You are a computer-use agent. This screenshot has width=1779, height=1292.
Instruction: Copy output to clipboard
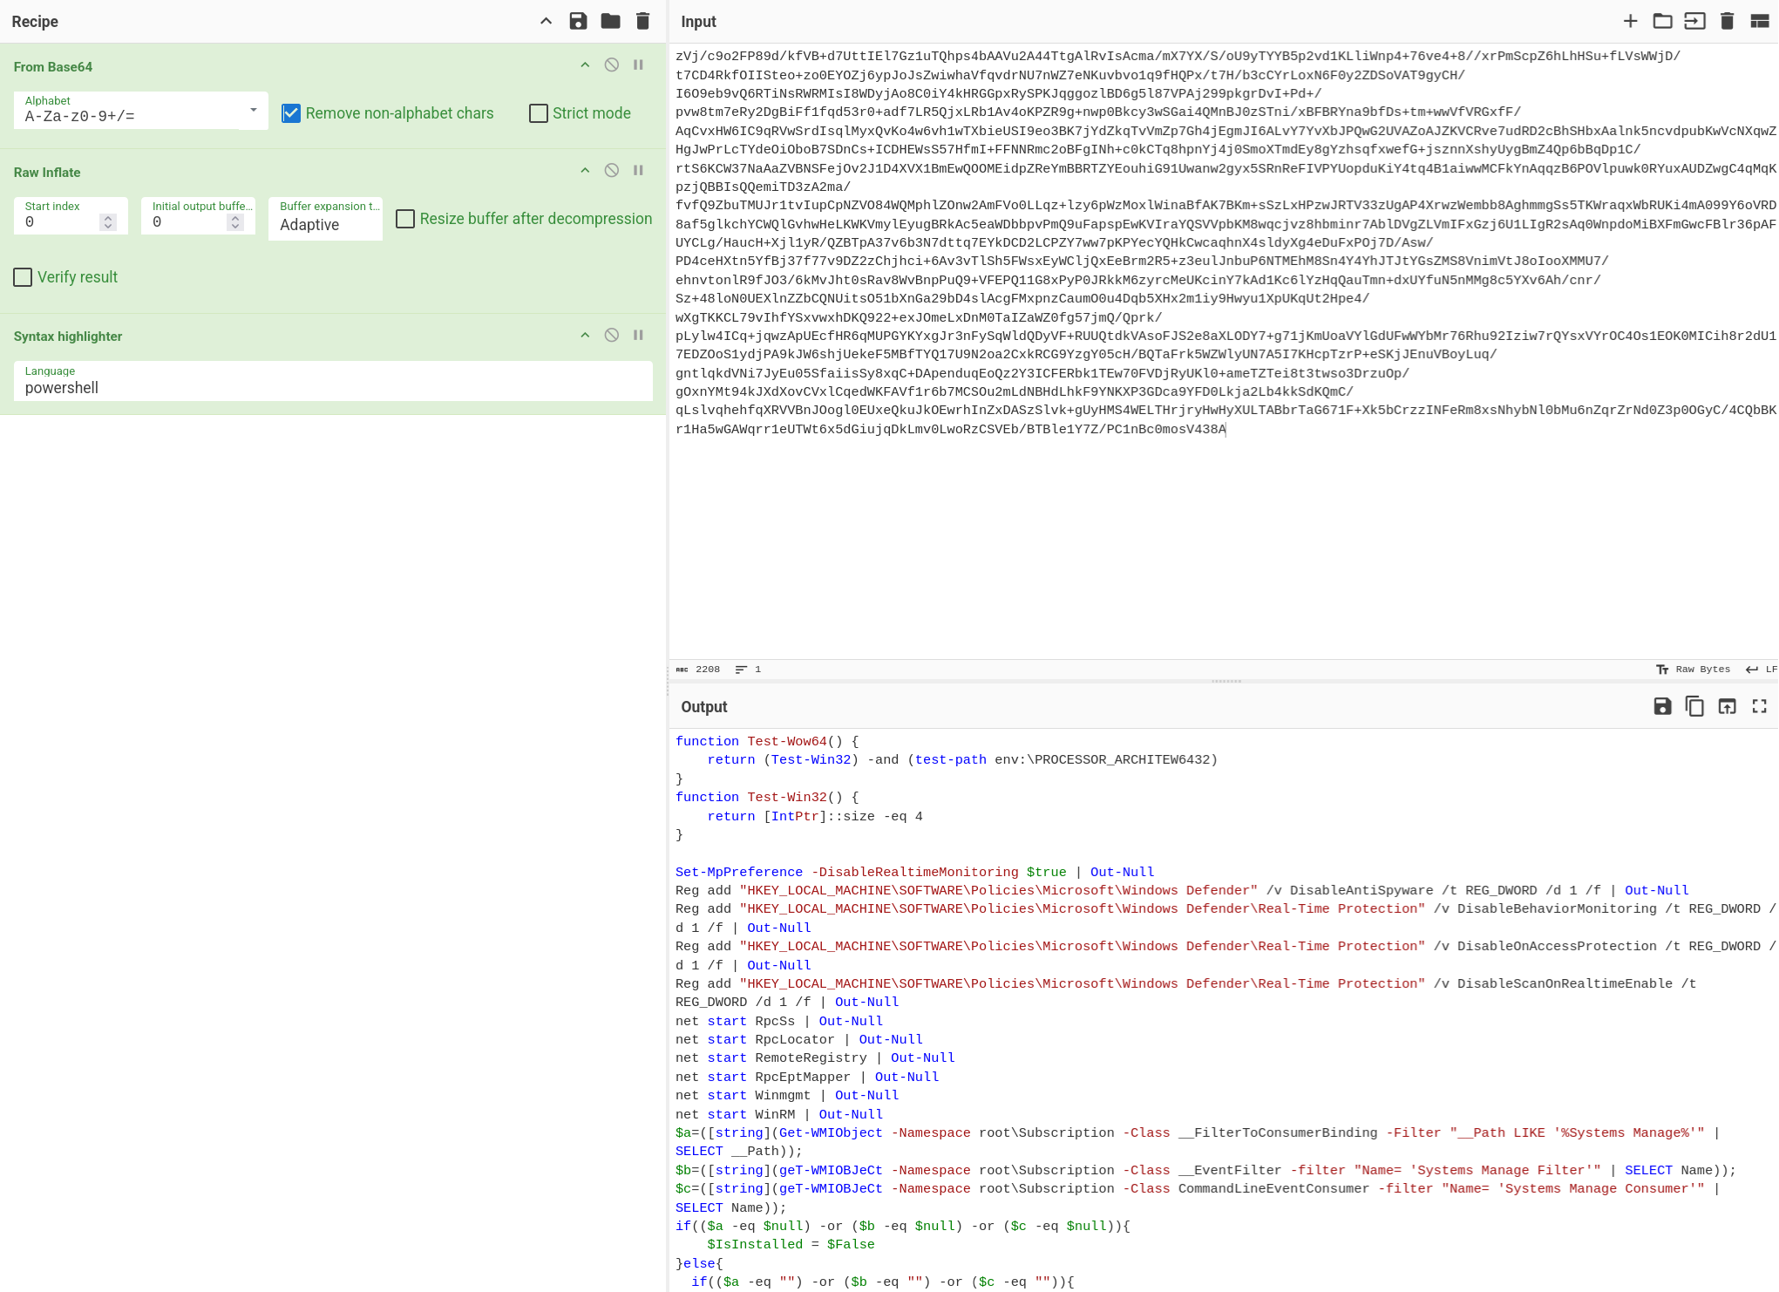[x=1694, y=706]
